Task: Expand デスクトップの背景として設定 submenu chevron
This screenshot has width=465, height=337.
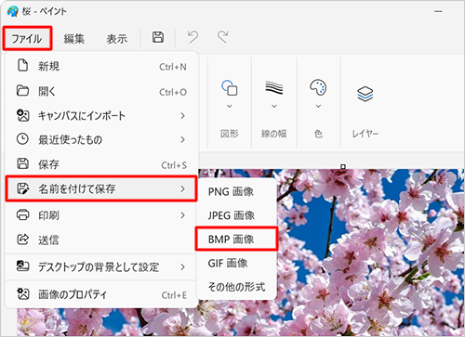Action: (x=183, y=266)
